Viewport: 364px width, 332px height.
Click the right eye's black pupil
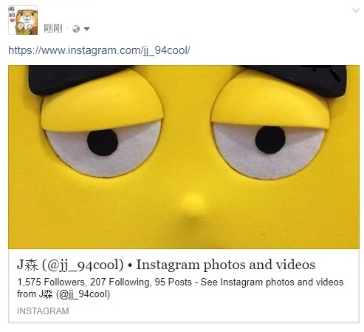click(x=270, y=140)
